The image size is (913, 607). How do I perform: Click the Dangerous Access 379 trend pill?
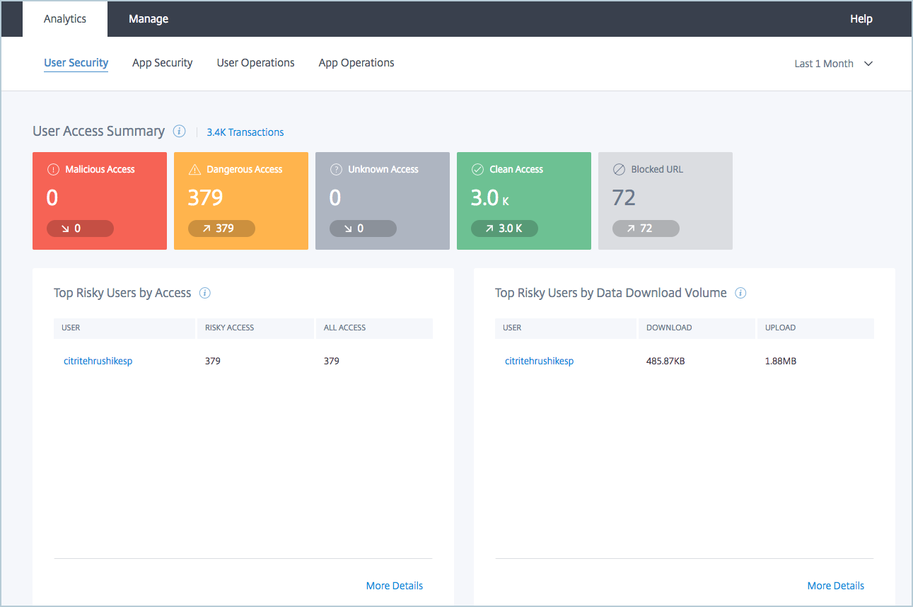(221, 229)
